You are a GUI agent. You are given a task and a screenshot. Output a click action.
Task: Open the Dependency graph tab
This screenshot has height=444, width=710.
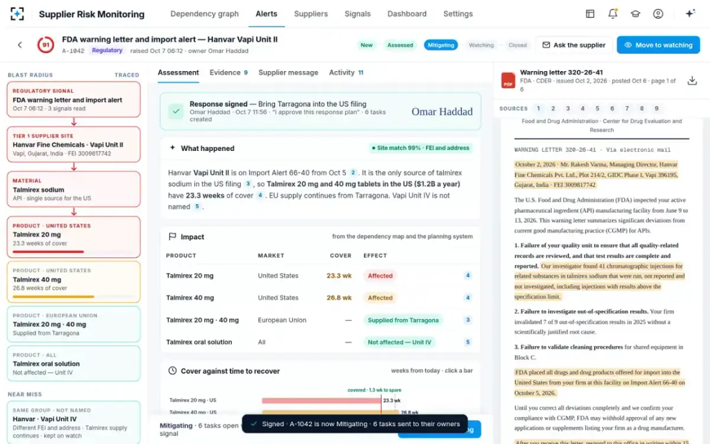tap(204, 14)
